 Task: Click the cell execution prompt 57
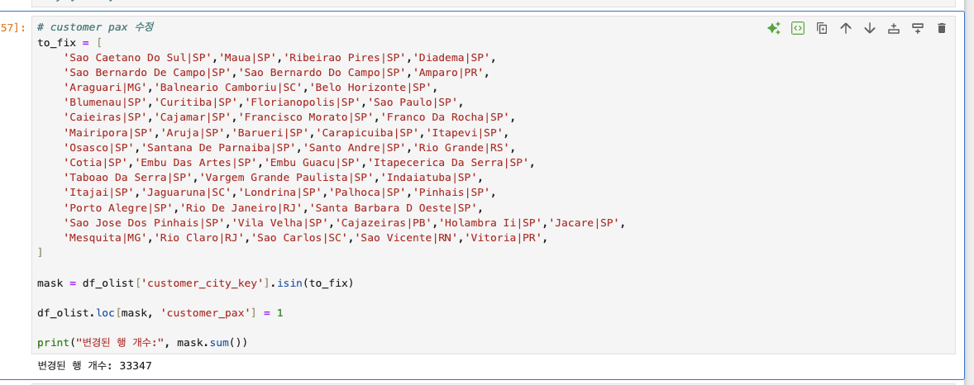click(x=12, y=28)
